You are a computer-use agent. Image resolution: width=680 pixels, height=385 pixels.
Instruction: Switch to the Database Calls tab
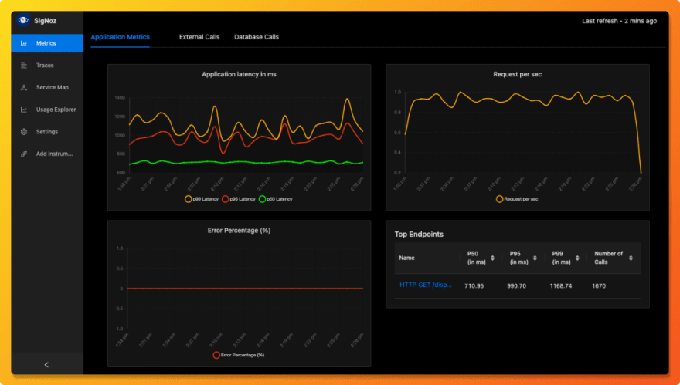257,37
